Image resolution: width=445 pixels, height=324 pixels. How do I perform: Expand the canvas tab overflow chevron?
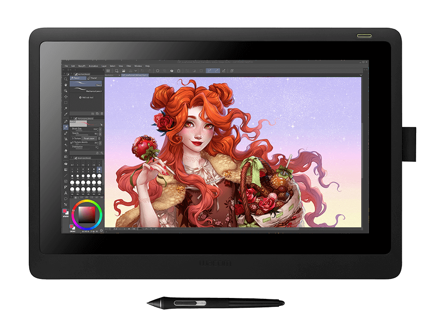pyautogui.click(x=360, y=74)
